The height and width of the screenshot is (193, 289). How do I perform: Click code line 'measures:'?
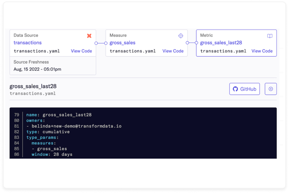(x=43, y=143)
